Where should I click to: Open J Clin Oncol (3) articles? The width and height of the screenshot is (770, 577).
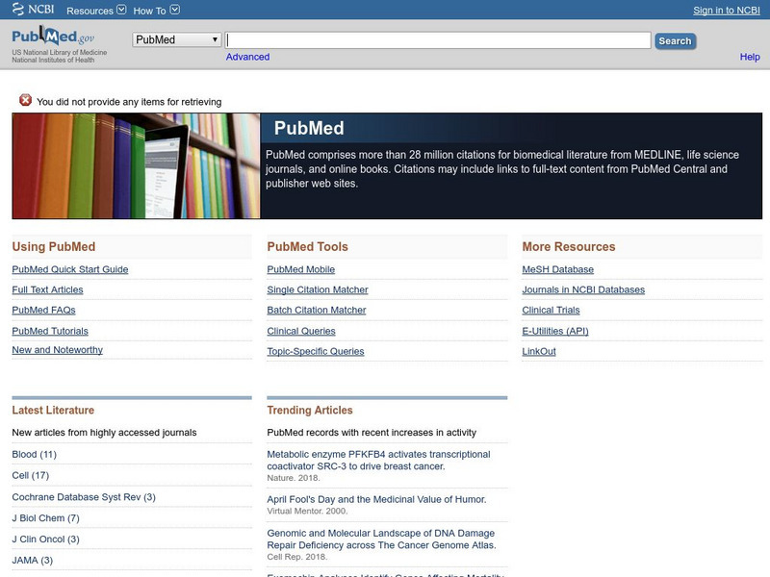[x=45, y=539]
